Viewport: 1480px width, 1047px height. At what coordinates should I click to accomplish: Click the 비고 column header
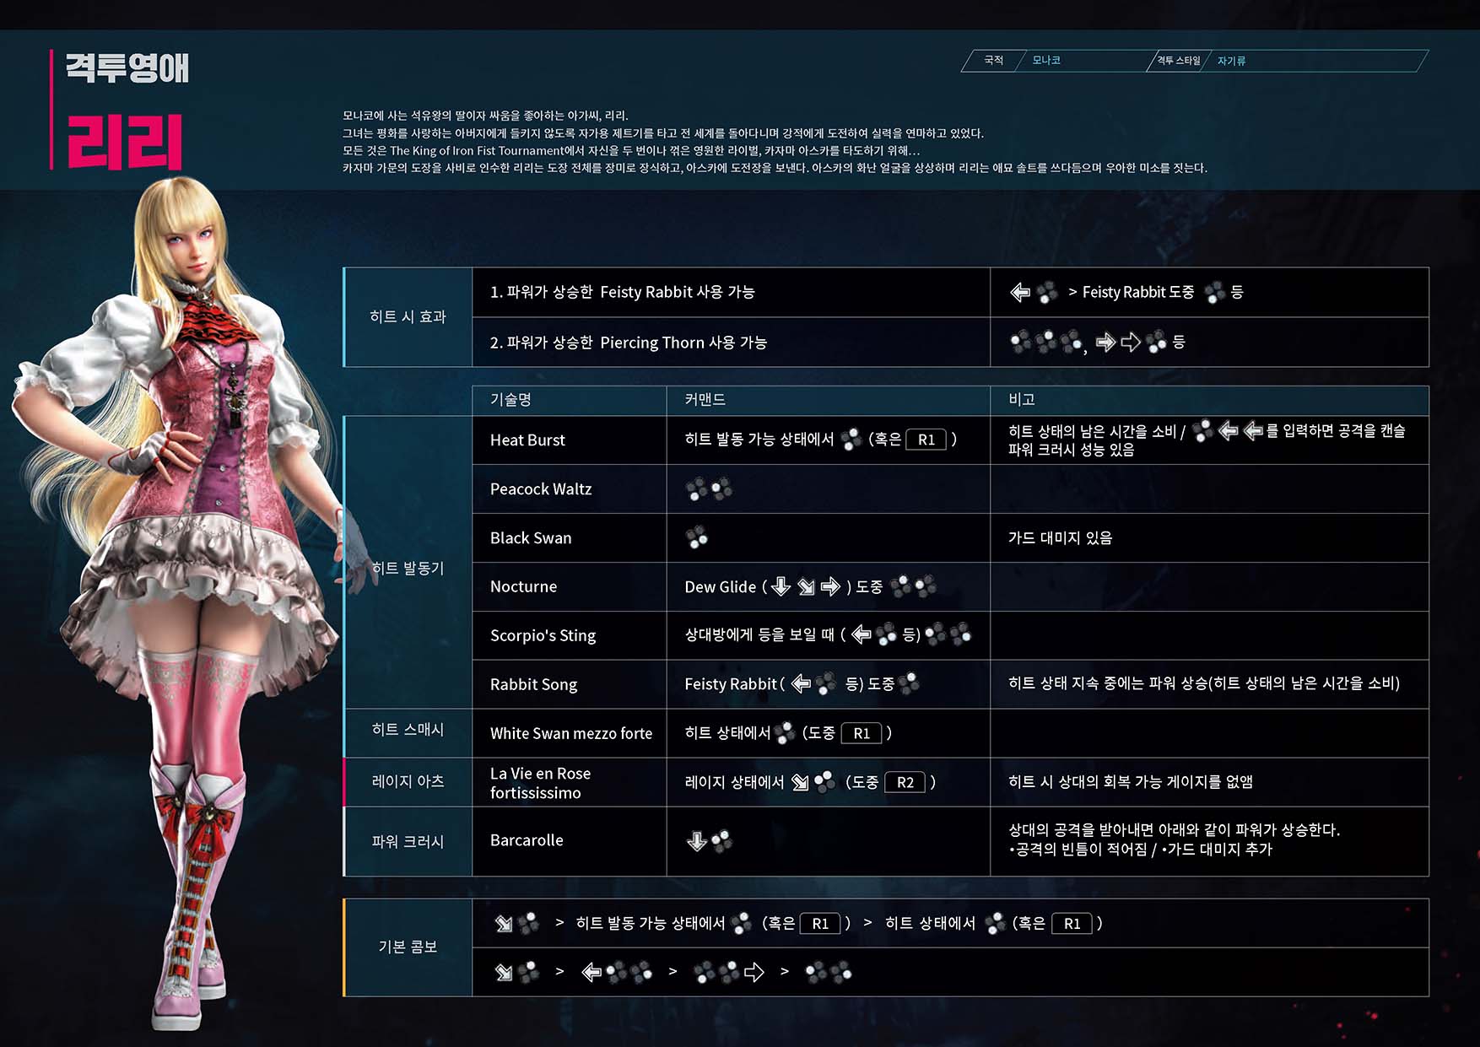pyautogui.click(x=1022, y=399)
